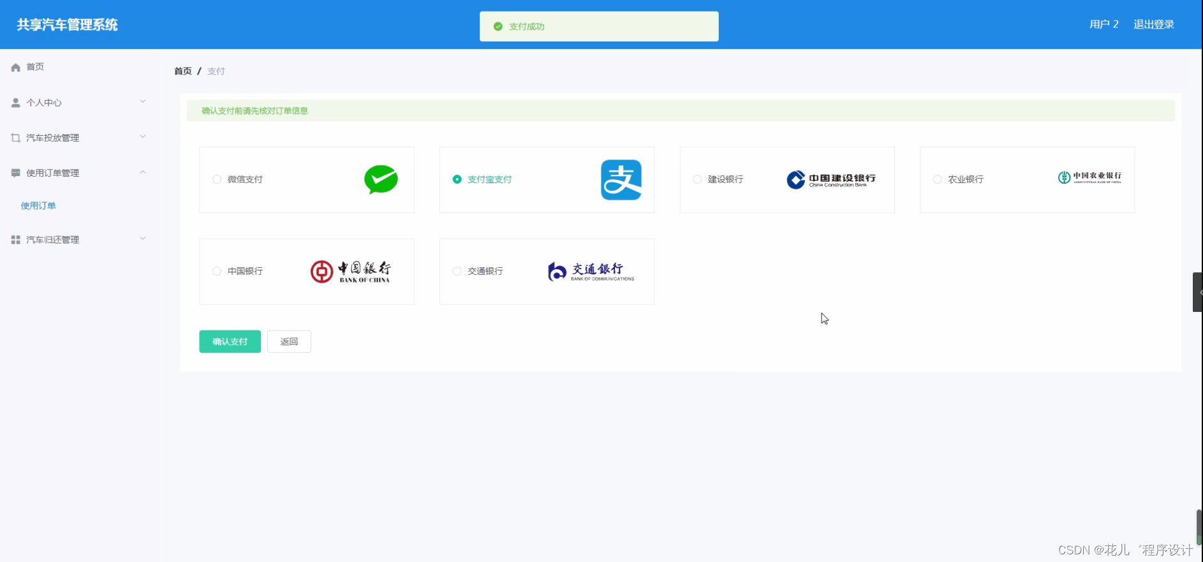Screen dimensions: 1203x562
Task: Select the 建设银行 radio button
Action: [x=697, y=180]
